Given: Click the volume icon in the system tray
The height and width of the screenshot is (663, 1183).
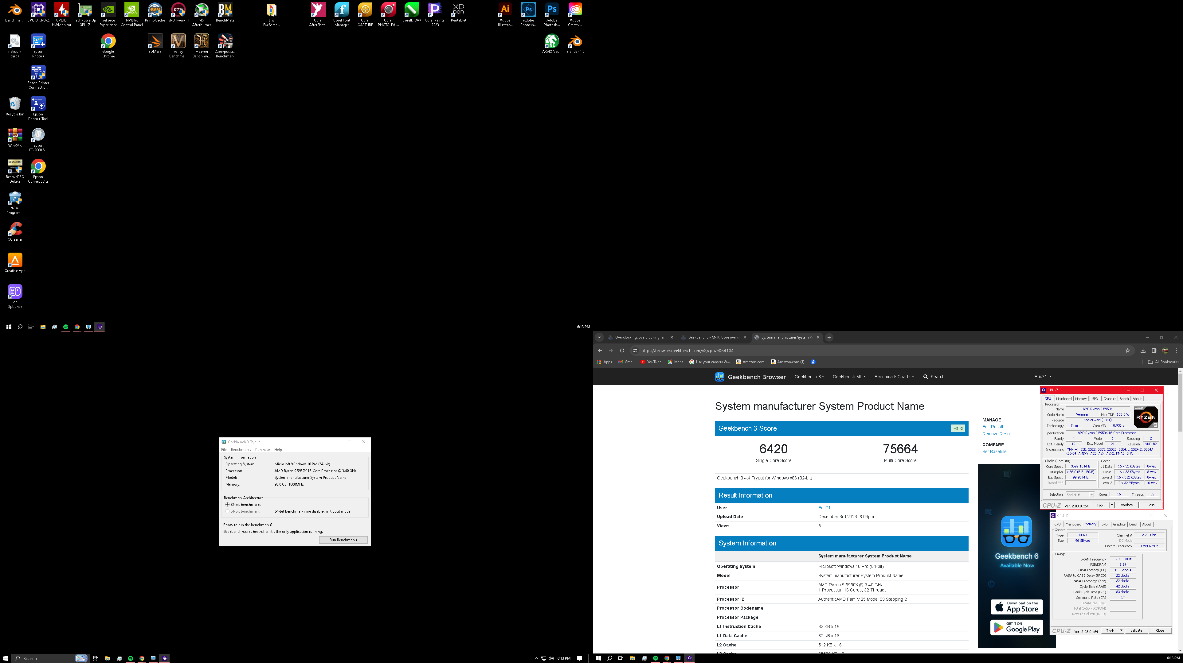Looking at the screenshot, I should (x=550, y=658).
